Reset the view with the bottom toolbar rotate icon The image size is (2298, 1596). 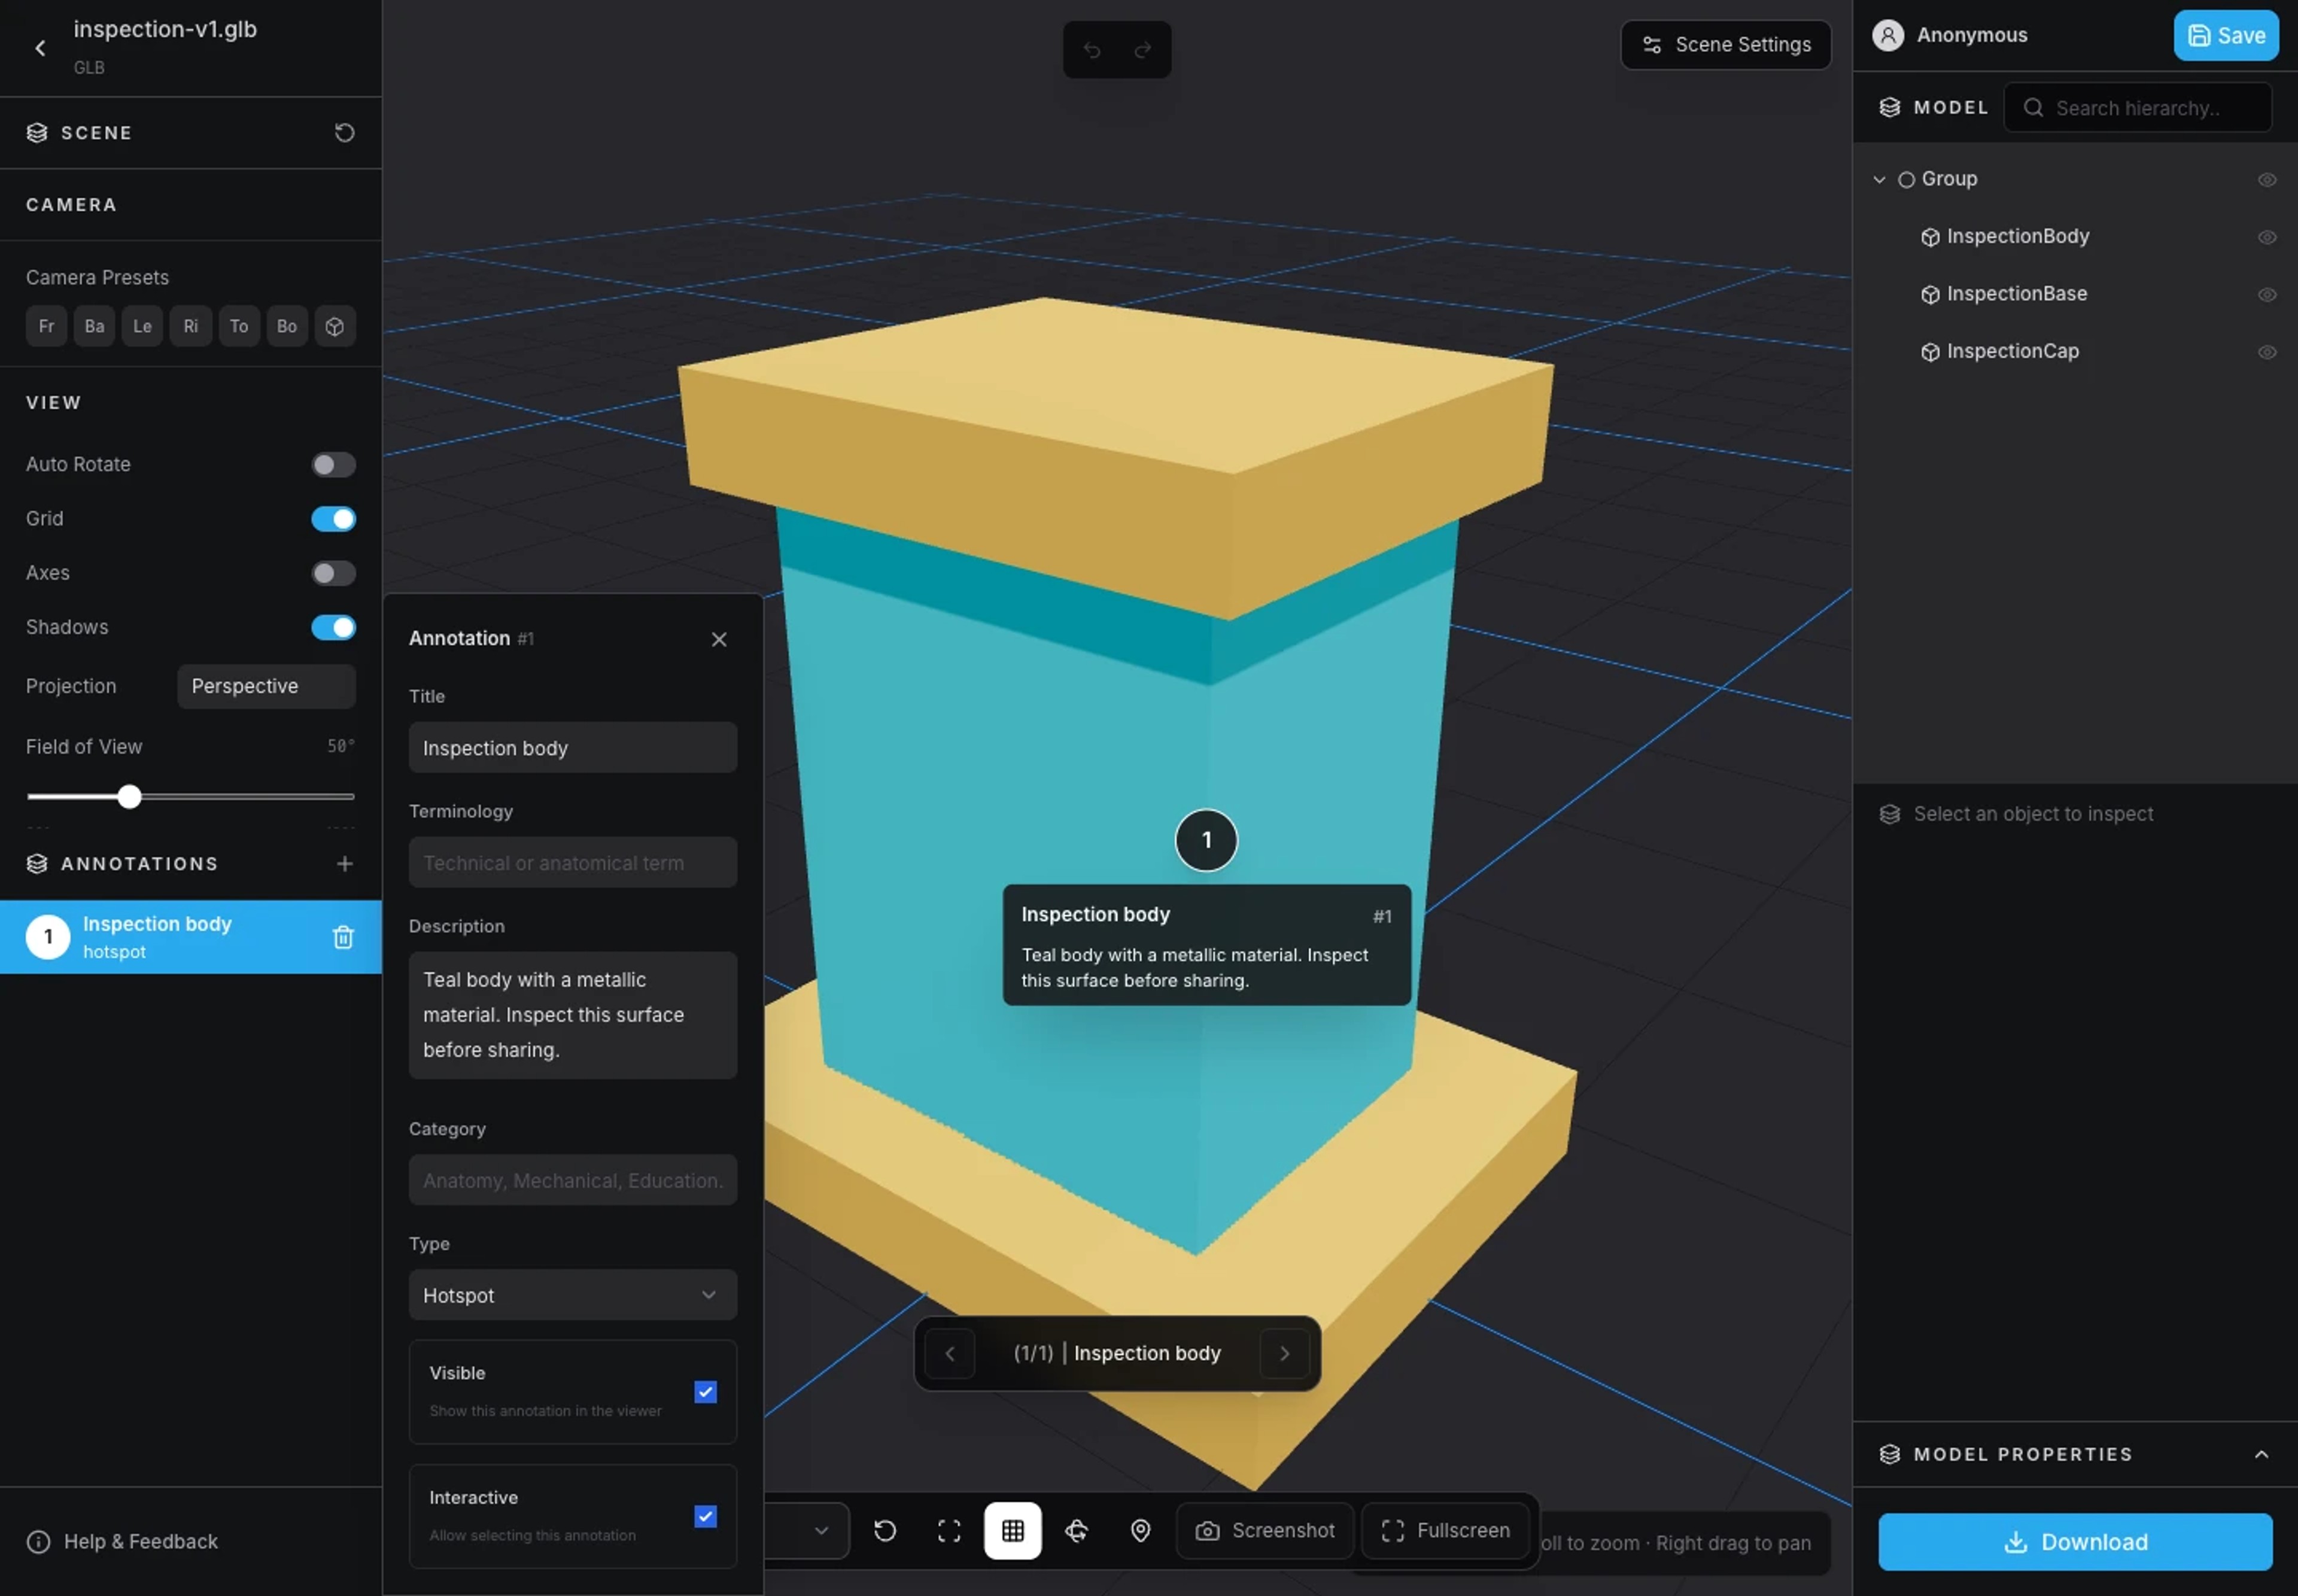coord(885,1530)
